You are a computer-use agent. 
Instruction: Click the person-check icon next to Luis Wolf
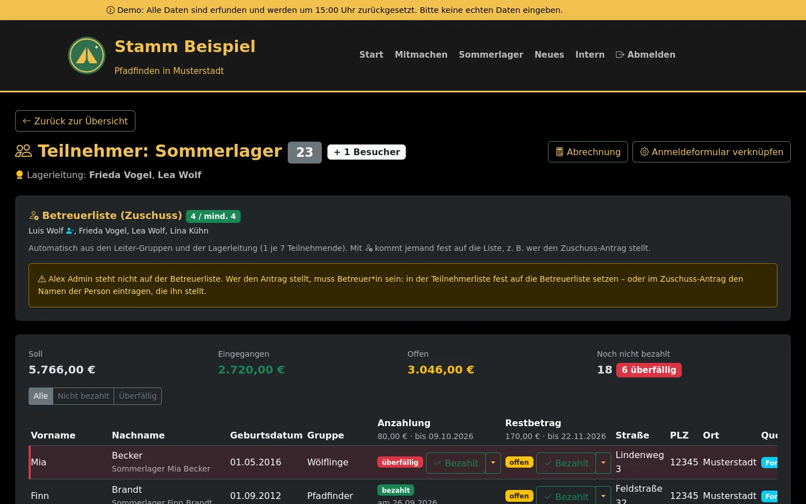[70, 231]
